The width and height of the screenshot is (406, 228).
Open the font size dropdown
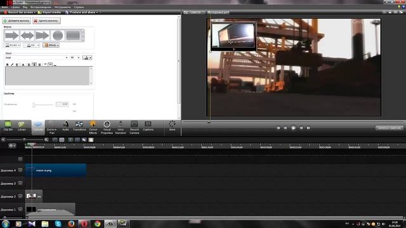[x=75, y=58]
